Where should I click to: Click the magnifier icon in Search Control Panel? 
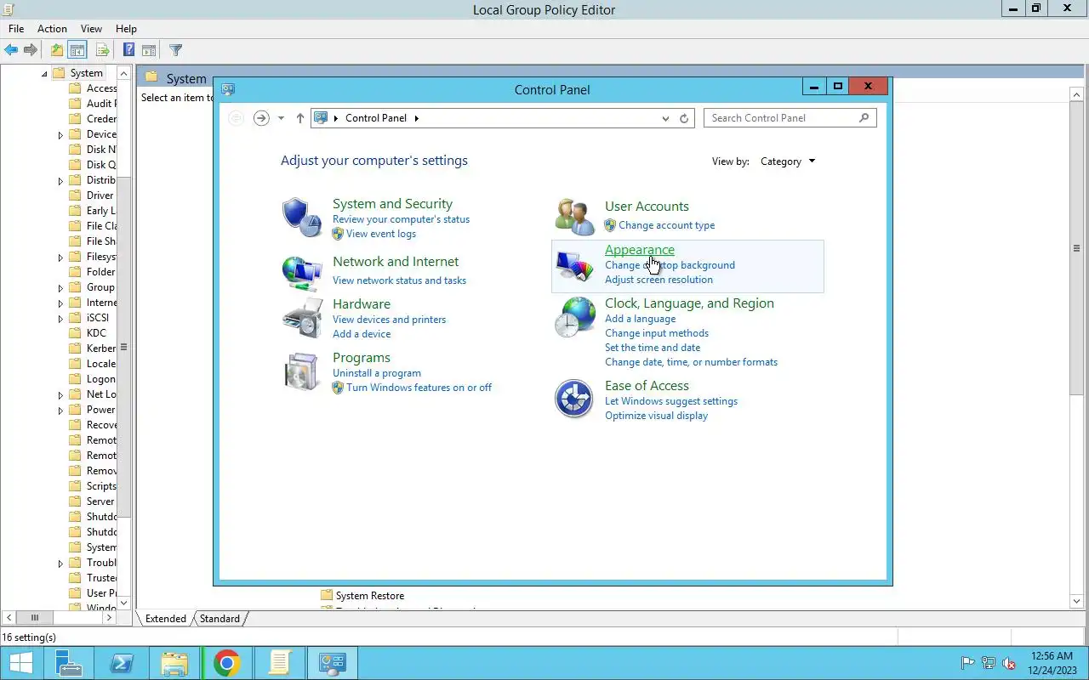(864, 118)
